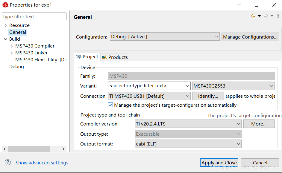
Task: Click the forward navigation arrow icon
Action: point(266,16)
